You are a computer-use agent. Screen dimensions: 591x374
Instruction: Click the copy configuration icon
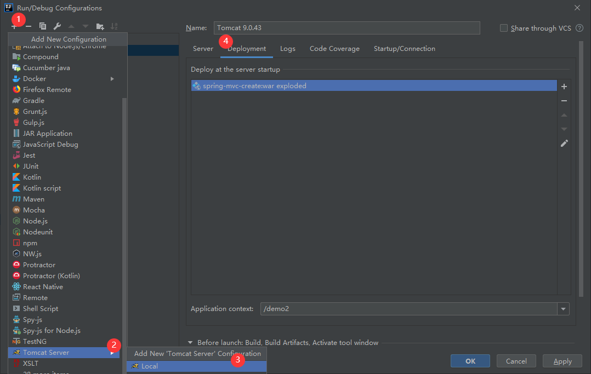[43, 26]
